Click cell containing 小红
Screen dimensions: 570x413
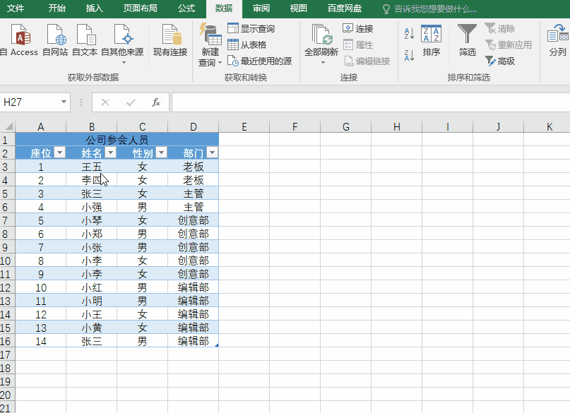click(92, 287)
